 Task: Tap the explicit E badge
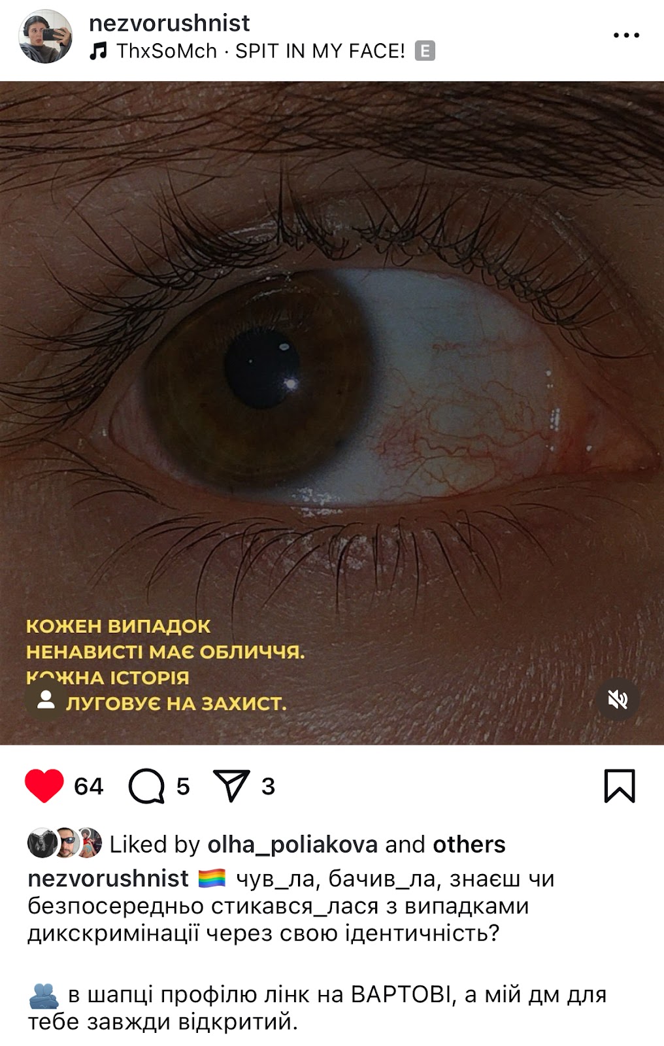tap(425, 51)
